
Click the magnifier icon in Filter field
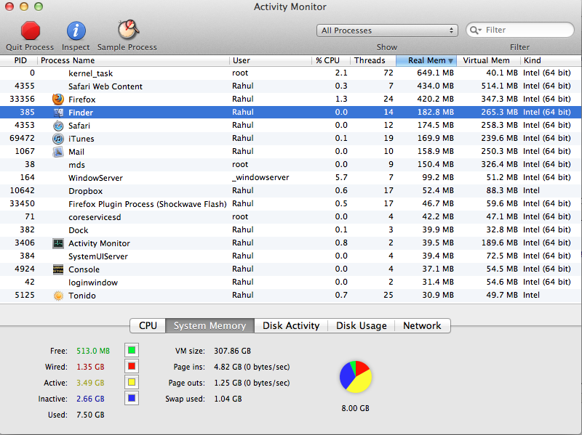475,30
